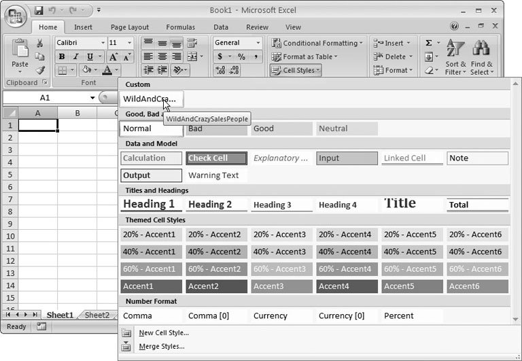Viewport: 522px width, 361px height.
Task: Click the macro record icon in status bar
Action: click(41, 327)
